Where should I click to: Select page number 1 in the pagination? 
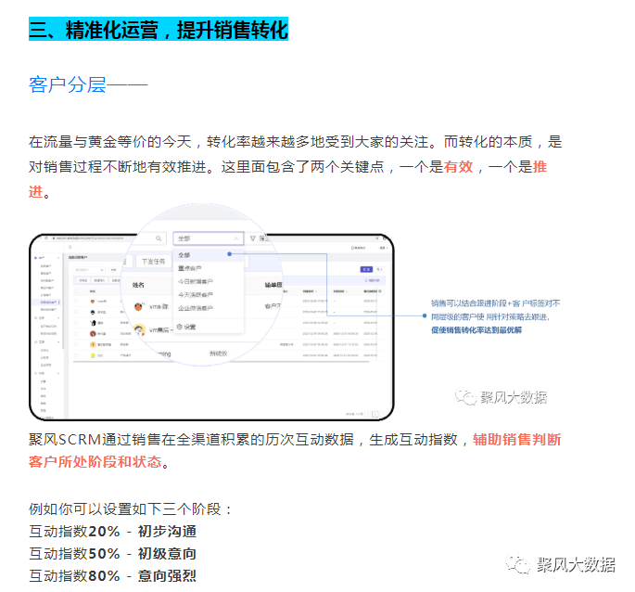(x=375, y=414)
